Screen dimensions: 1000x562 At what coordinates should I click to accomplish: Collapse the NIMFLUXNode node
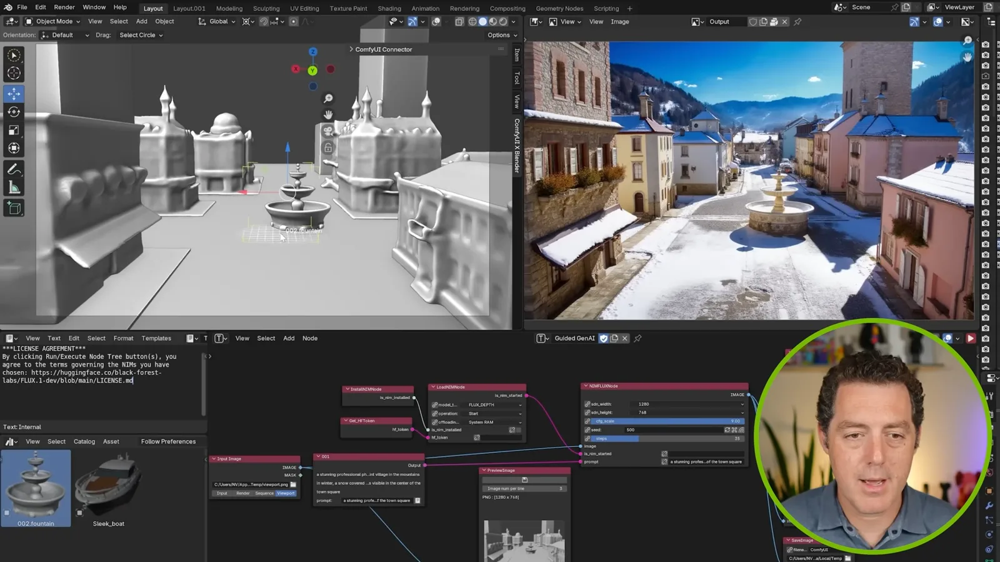click(586, 386)
